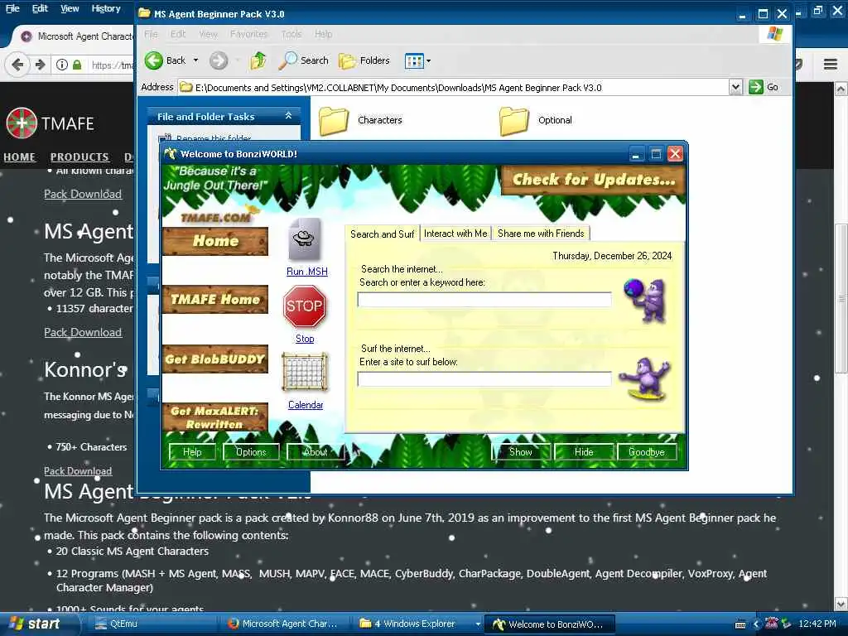Click Get MaxALERT: Rewritten sign
Viewport: 848px width, 636px height.
214,417
